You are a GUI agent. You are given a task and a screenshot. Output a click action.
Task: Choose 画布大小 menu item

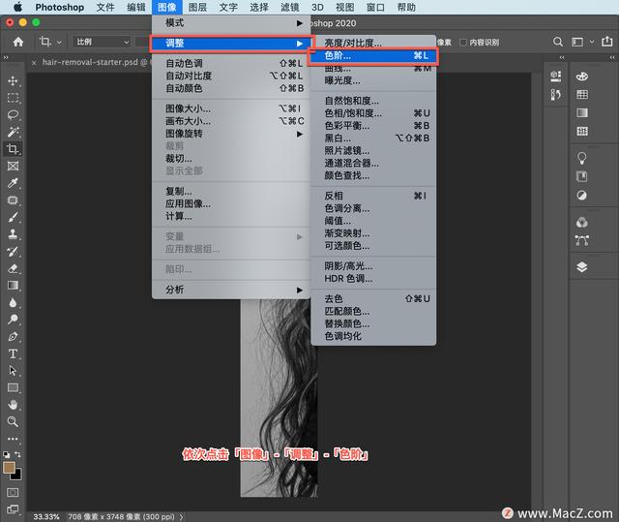(231, 121)
